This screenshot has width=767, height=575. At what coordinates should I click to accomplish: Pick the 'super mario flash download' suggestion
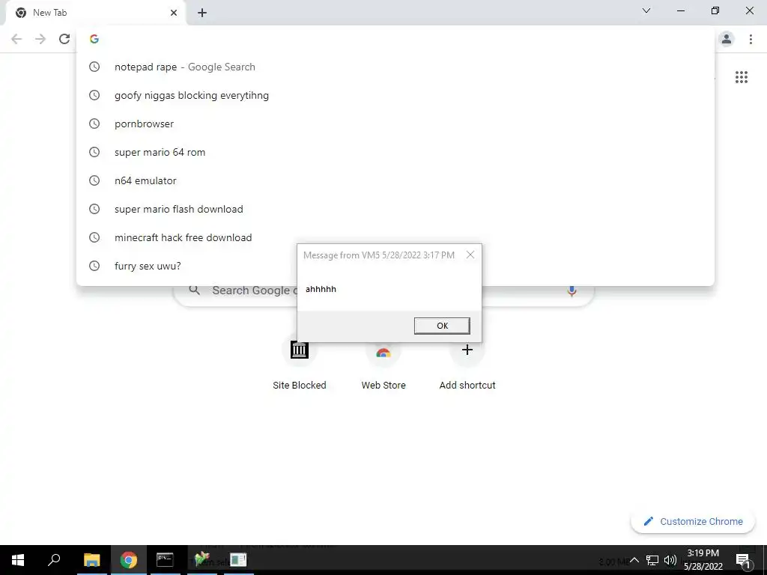tap(395, 209)
